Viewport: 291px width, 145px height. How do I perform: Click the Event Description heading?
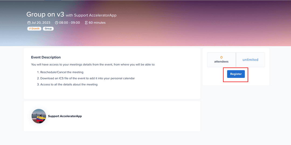[x=46, y=57]
